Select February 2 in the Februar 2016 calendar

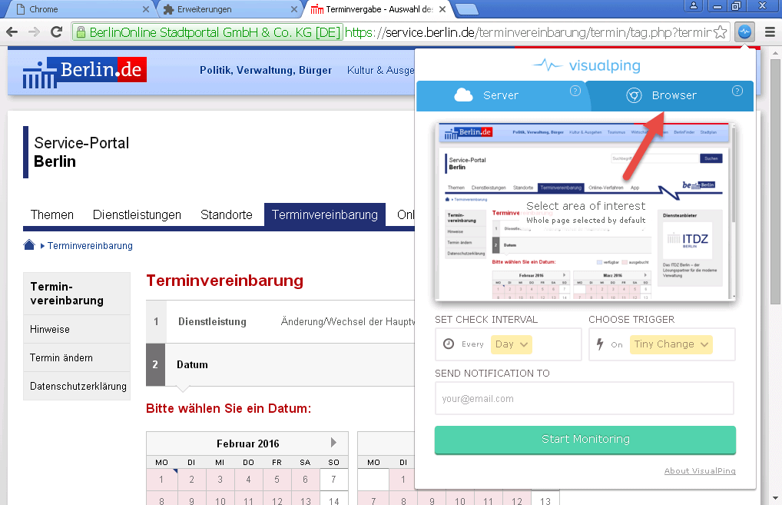[x=191, y=480]
